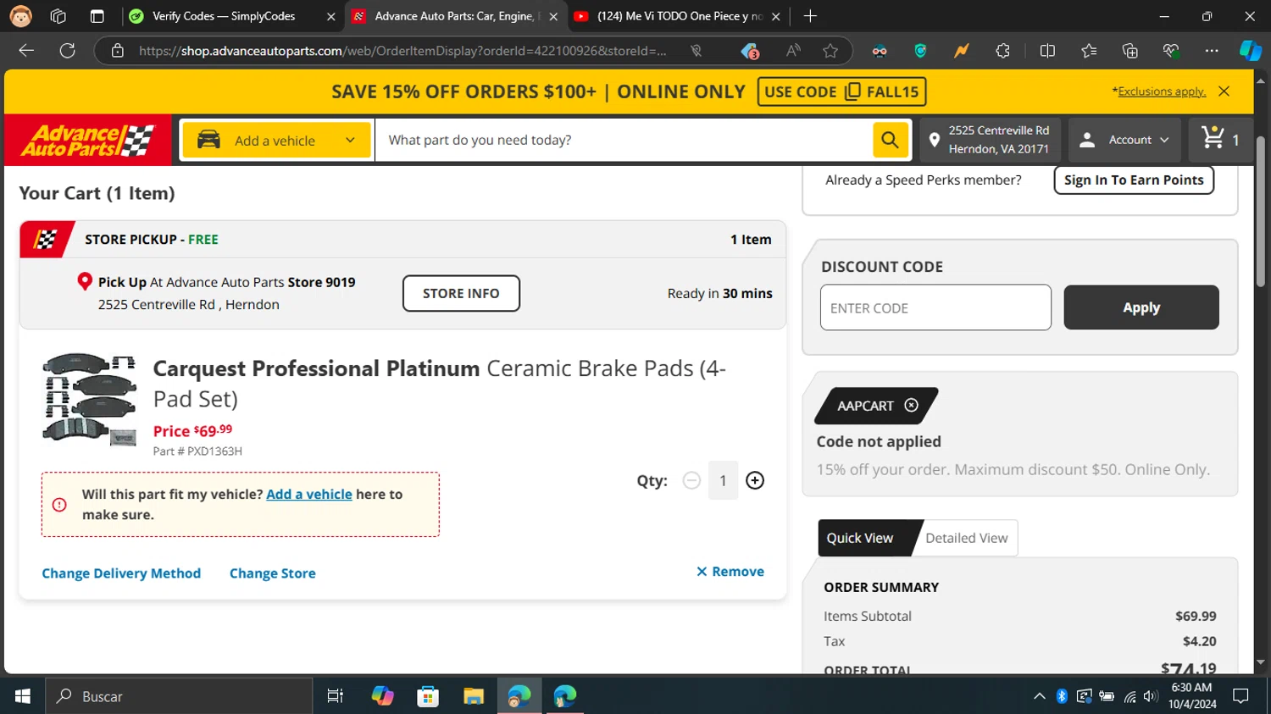
Task: Open the shopping cart icon
Action: click(x=1213, y=138)
